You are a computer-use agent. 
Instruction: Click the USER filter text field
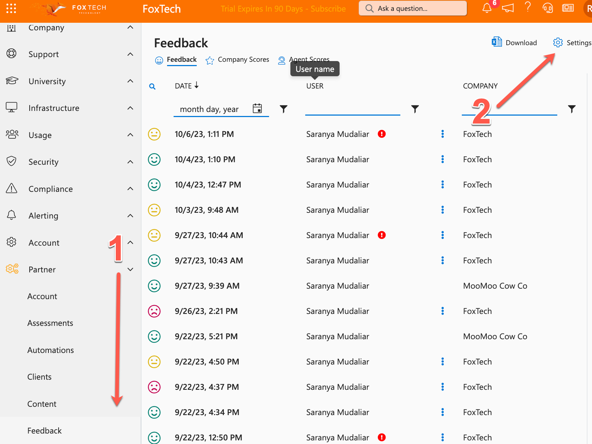point(353,109)
